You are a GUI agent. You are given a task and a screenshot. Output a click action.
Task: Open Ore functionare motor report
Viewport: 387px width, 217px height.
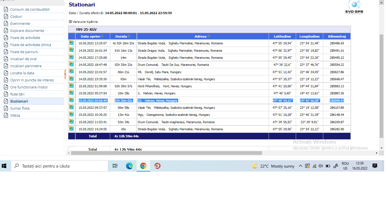pos(29,87)
